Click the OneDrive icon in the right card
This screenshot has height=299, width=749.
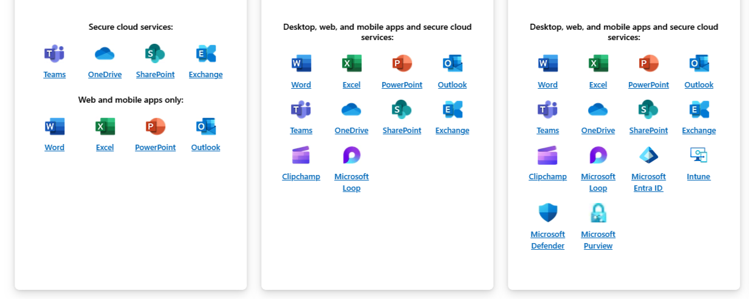pyautogui.click(x=598, y=109)
